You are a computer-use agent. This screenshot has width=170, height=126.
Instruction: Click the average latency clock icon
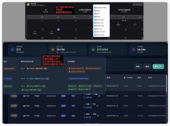click(134, 50)
